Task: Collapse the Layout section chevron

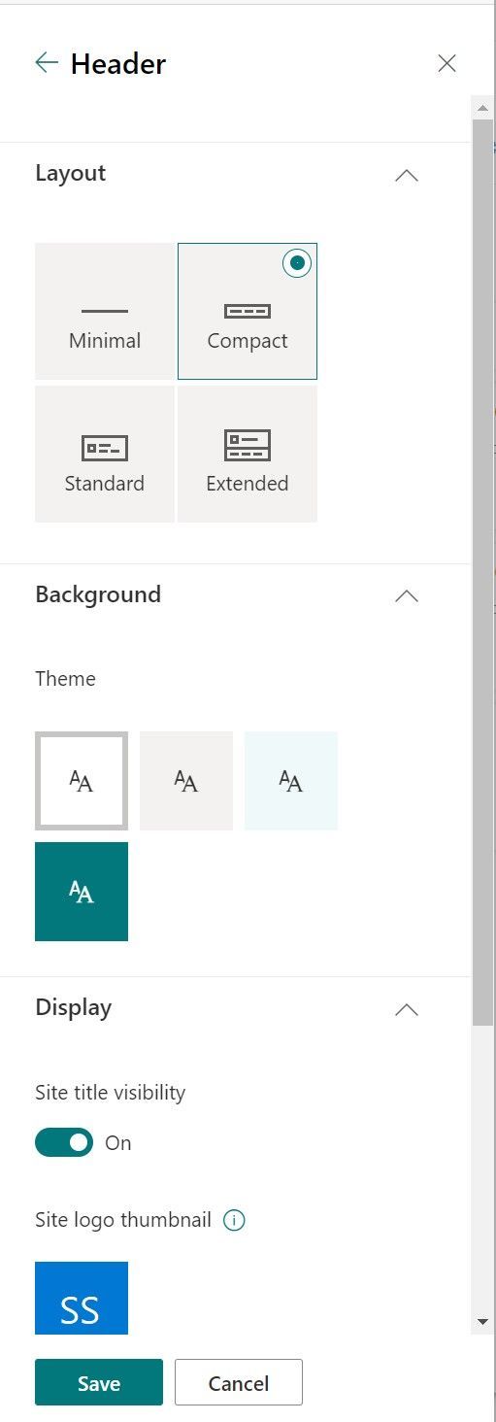Action: coord(407,176)
